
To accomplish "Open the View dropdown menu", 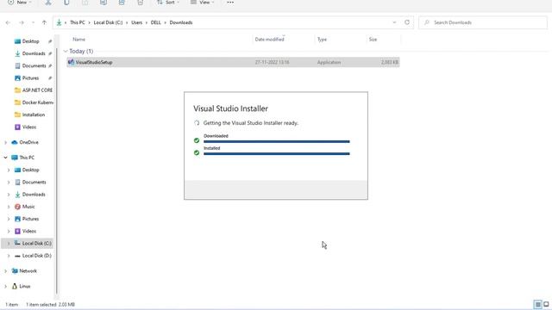I will (202, 2).
